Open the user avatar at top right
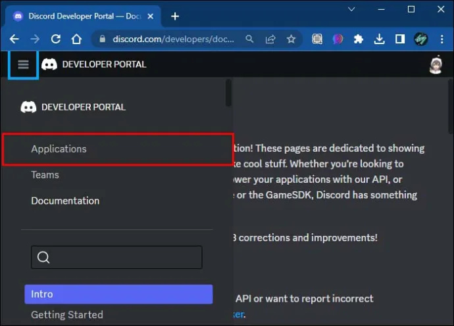Image resolution: width=454 pixels, height=326 pixels. click(x=436, y=64)
